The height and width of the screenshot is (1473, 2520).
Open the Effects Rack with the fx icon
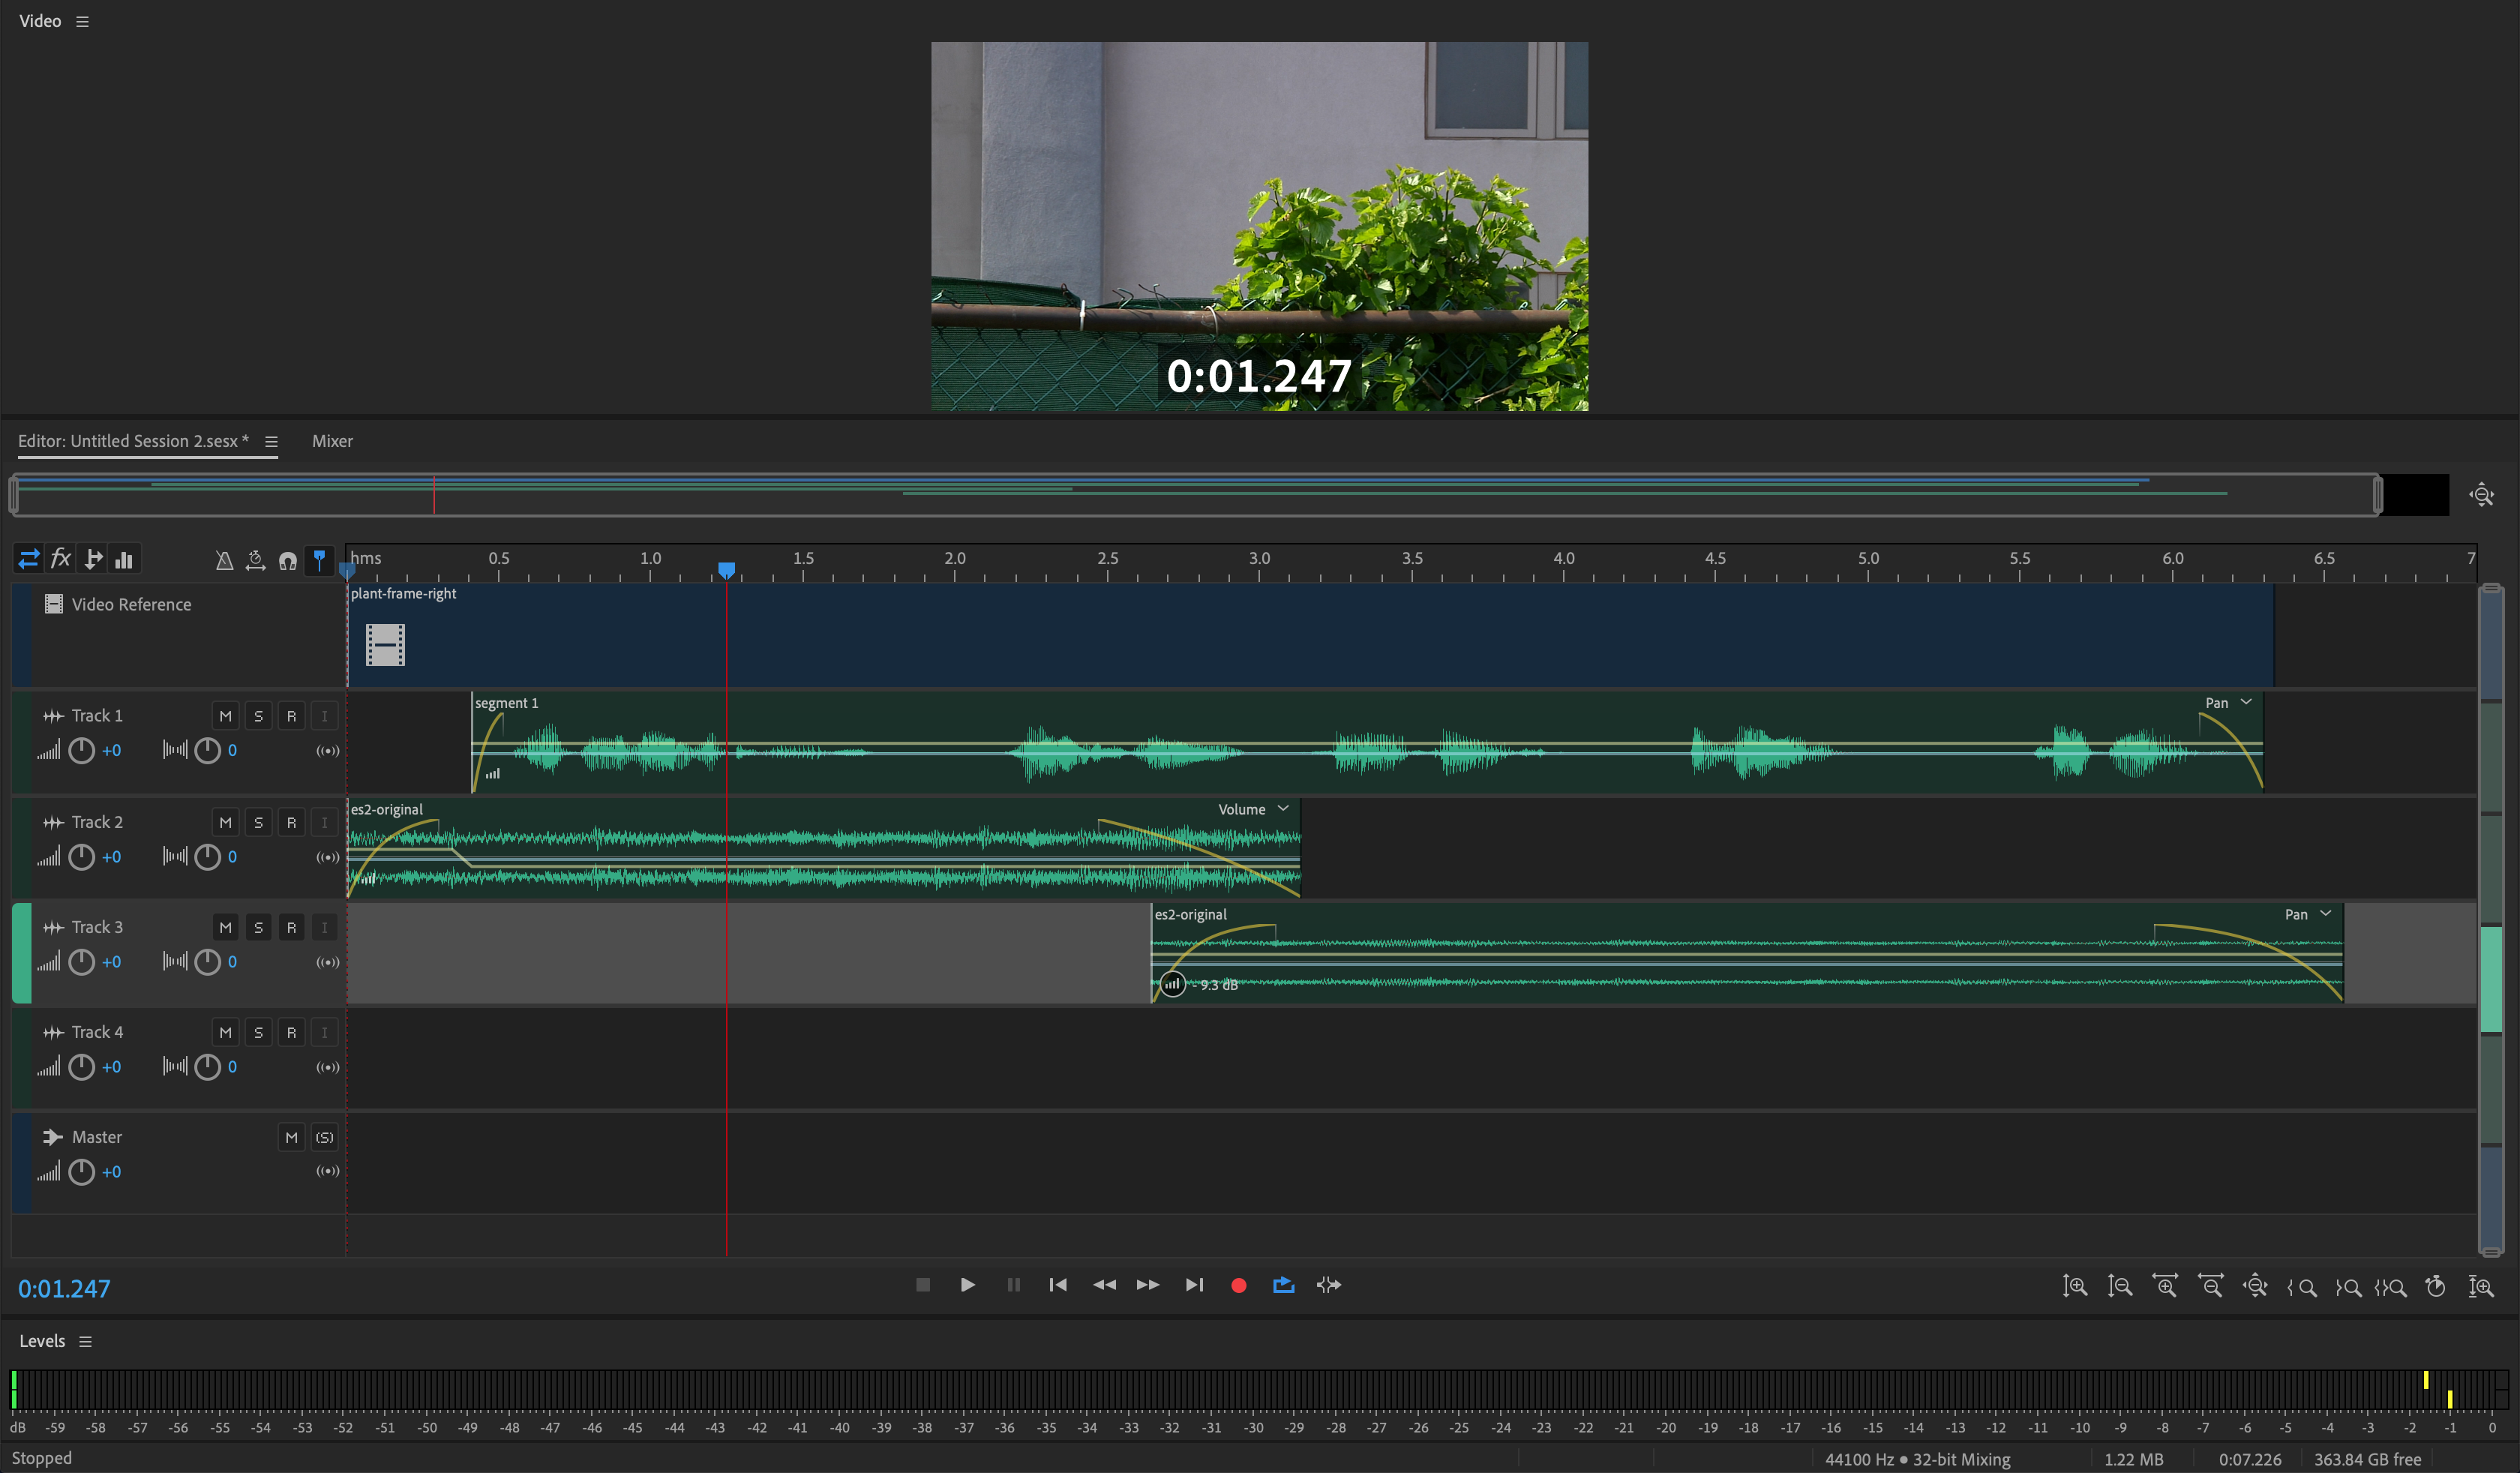(61, 558)
